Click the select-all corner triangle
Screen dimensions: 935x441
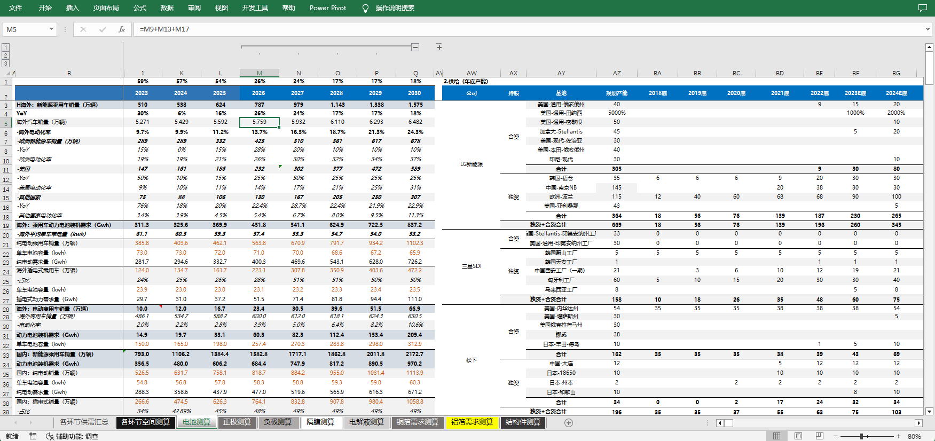pyautogui.click(x=7, y=73)
